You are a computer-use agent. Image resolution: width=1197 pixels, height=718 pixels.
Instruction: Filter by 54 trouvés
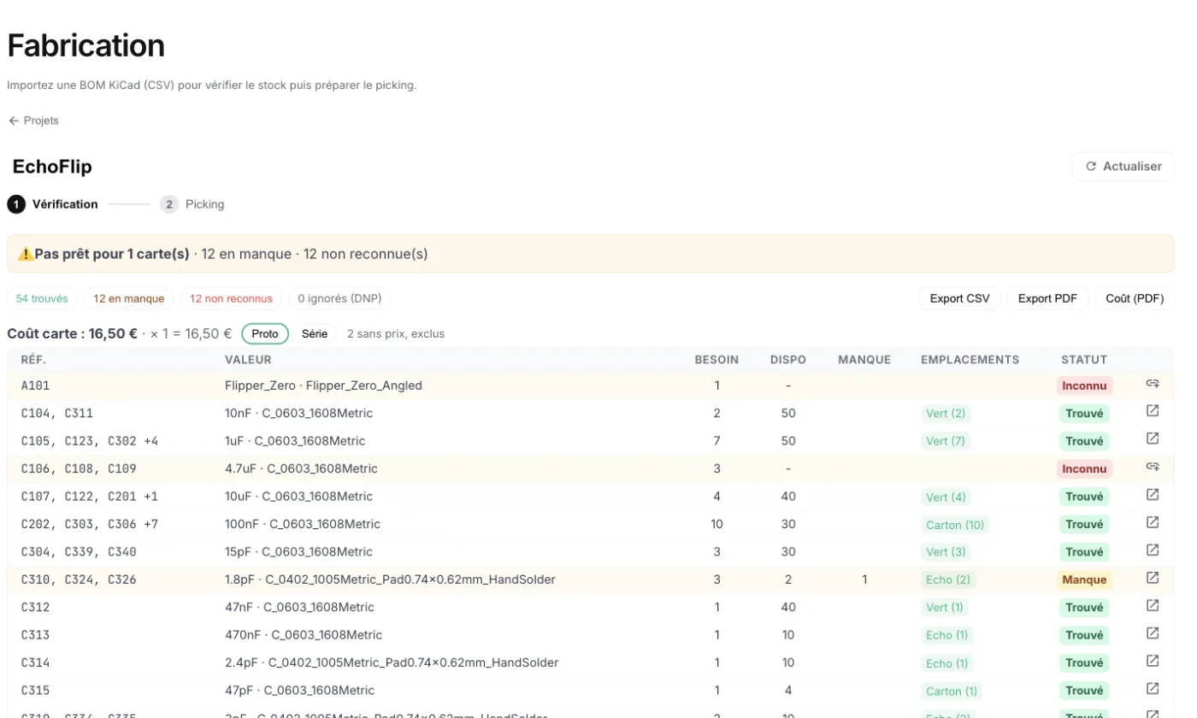point(42,298)
